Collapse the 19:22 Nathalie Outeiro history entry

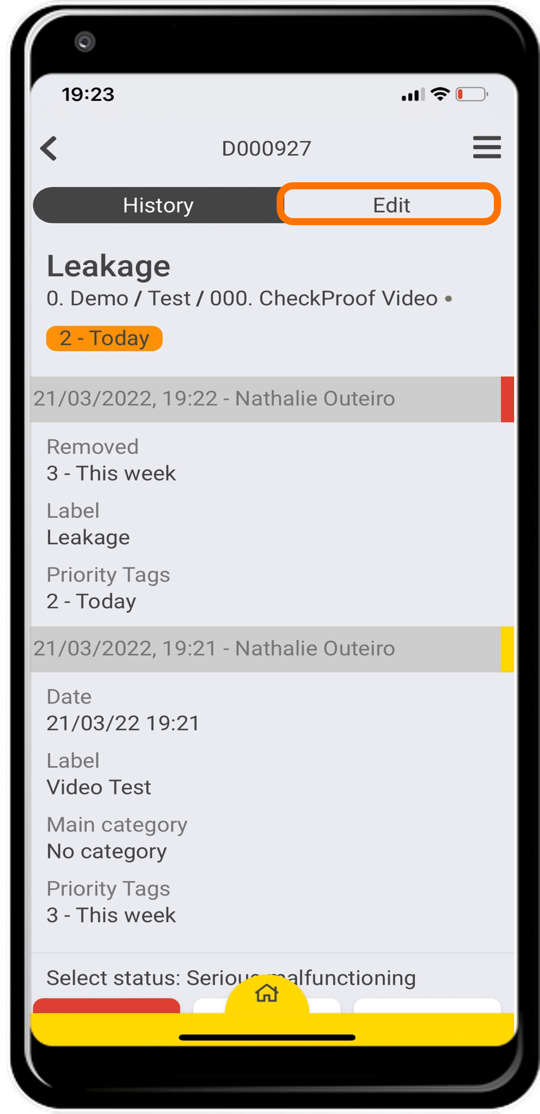tap(214, 399)
